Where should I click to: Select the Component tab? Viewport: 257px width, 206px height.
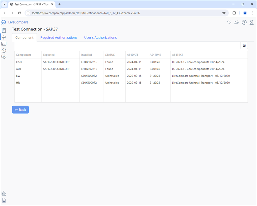[x=24, y=38]
